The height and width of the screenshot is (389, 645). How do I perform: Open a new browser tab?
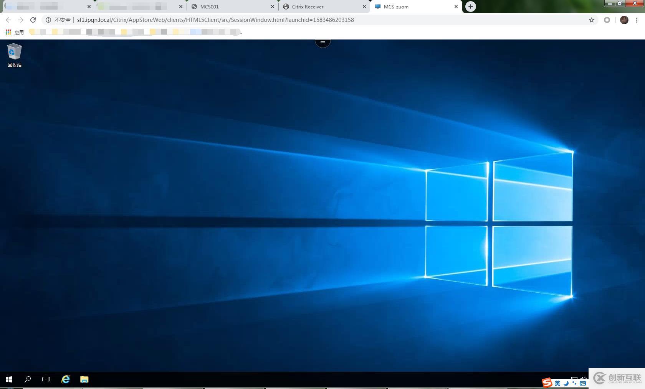(471, 7)
